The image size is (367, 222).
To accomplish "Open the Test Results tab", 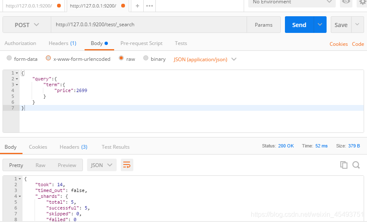I will pos(116,147).
